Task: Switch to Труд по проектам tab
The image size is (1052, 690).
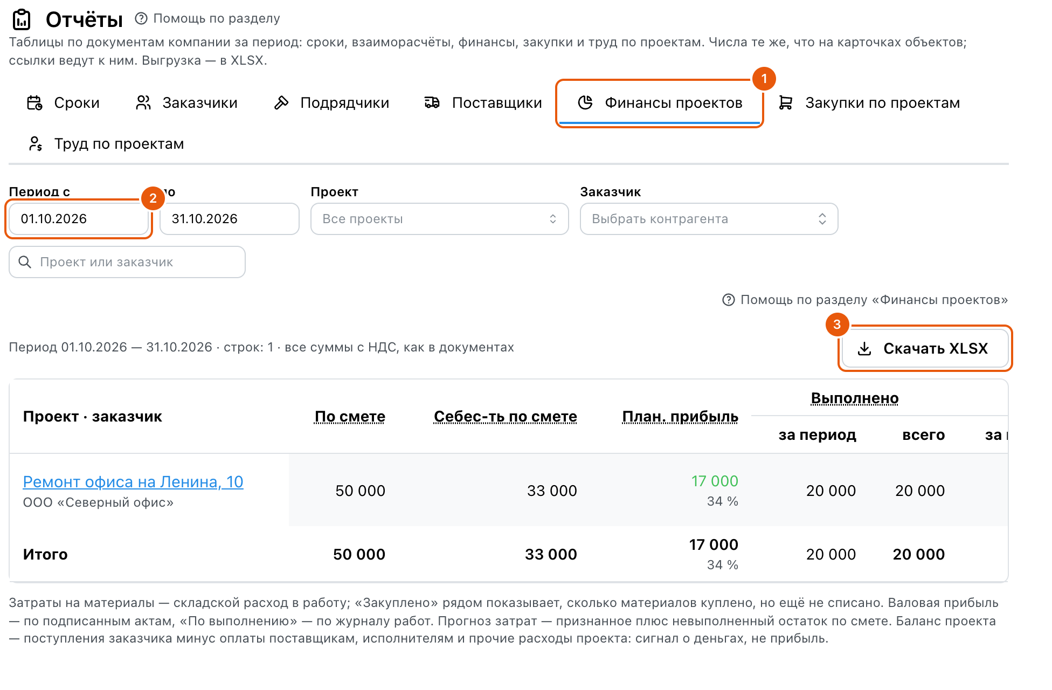Action: pos(106,143)
